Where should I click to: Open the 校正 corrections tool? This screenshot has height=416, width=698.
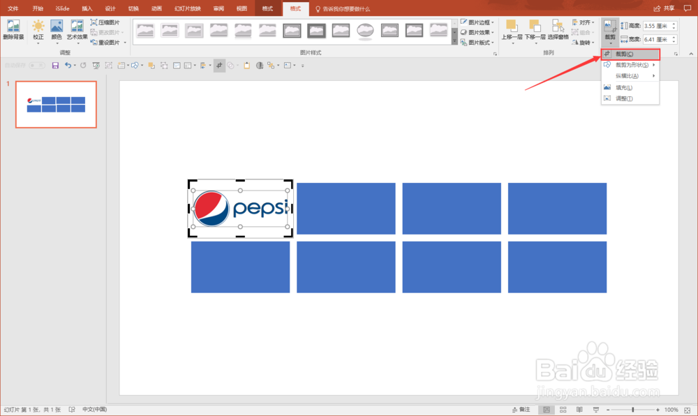[38, 30]
